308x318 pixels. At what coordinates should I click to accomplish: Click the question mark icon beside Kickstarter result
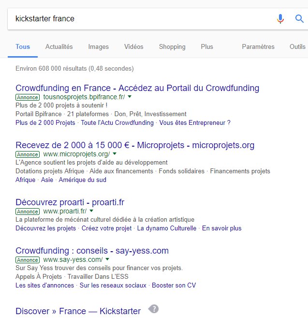click(153, 309)
